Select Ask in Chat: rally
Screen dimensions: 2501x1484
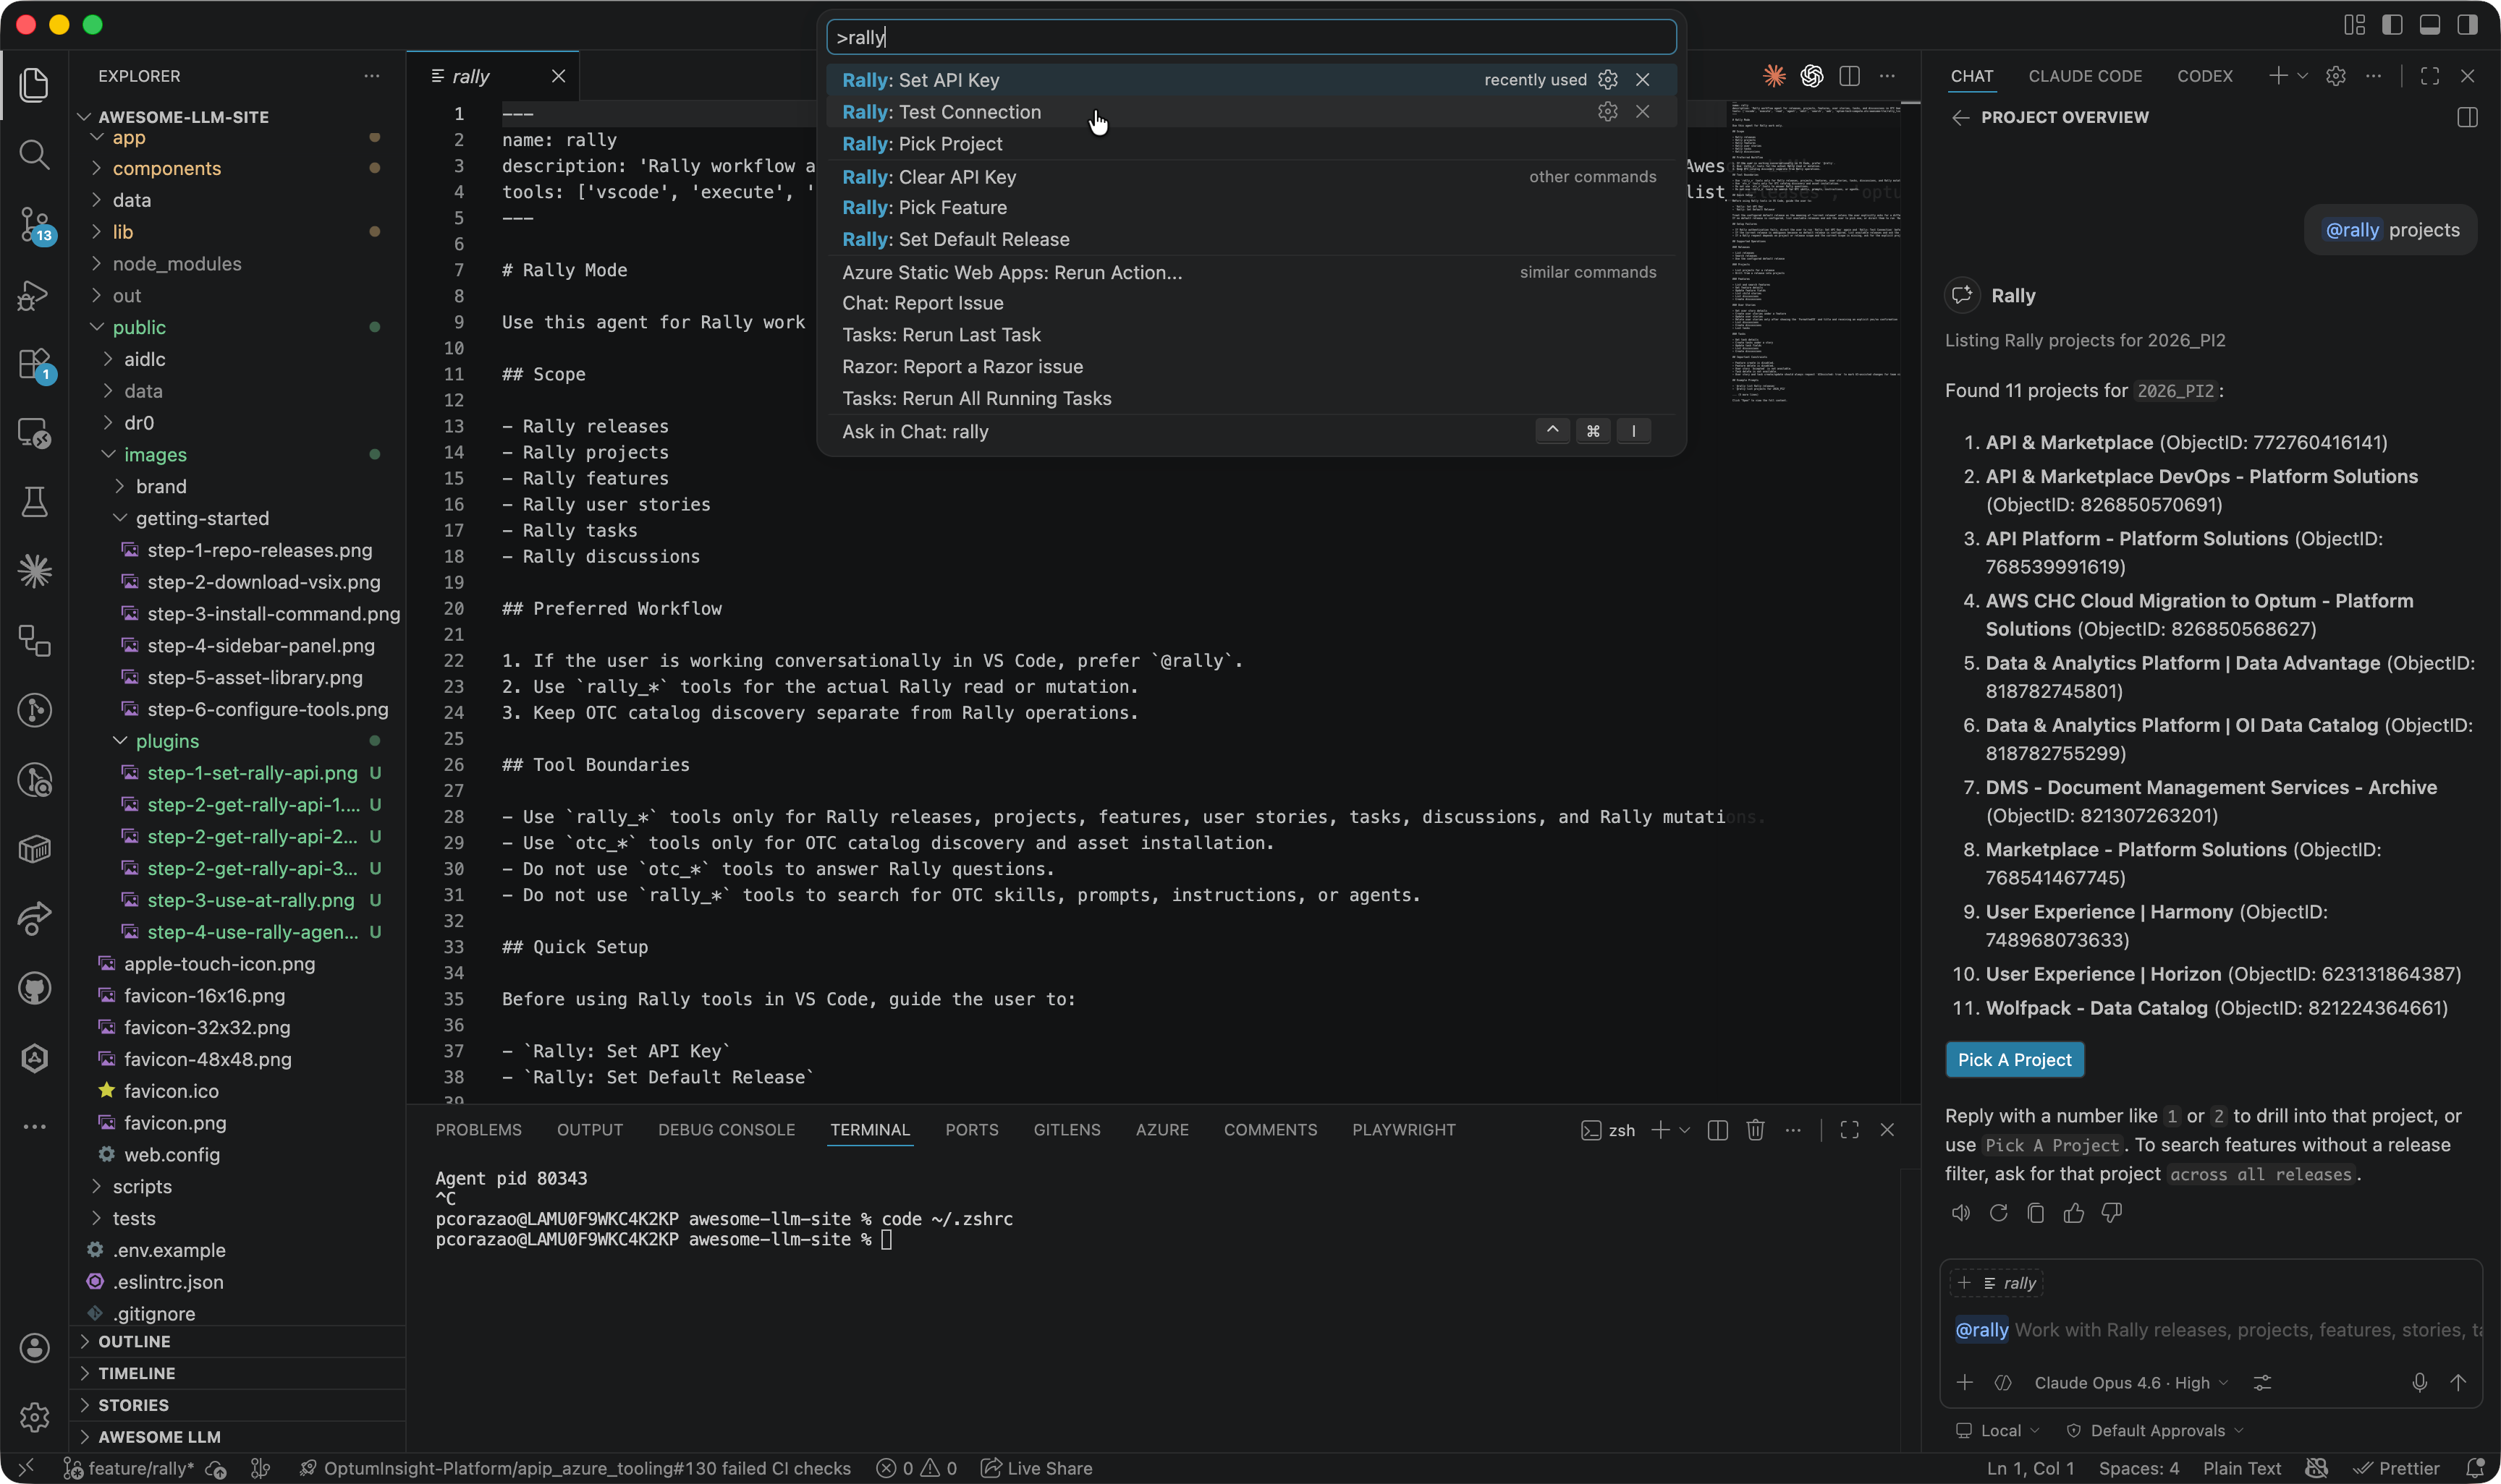tap(1250, 431)
